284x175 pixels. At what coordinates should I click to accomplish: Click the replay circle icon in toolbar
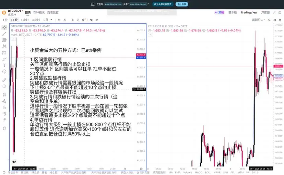coord(78,20)
